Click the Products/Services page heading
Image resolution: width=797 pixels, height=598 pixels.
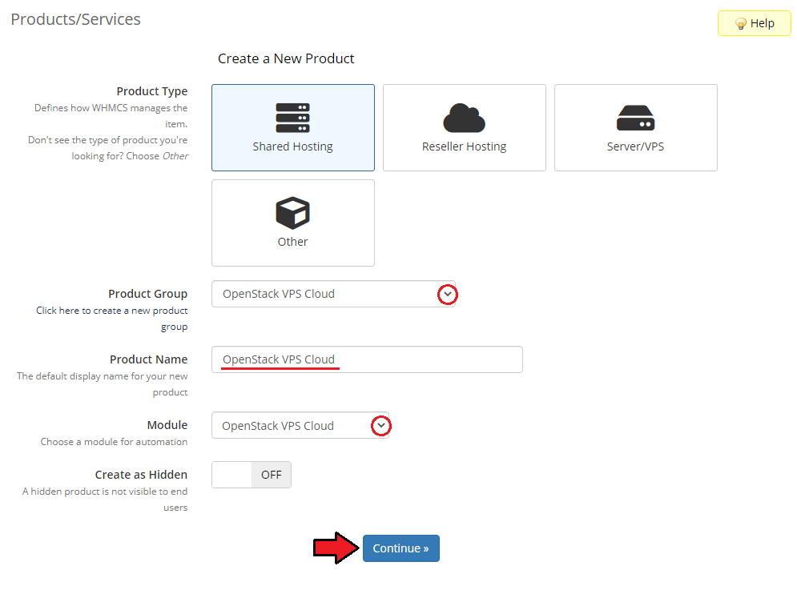[x=76, y=19]
